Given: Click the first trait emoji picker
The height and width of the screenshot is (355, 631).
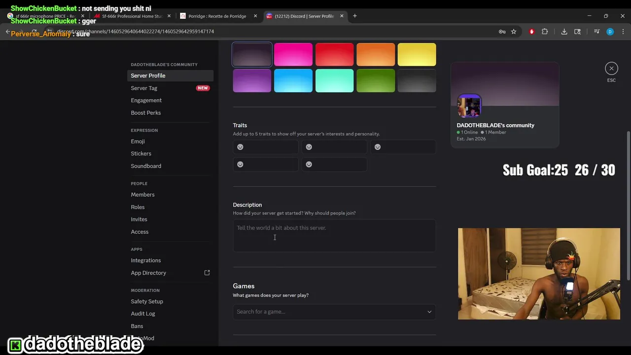Looking at the screenshot, I should tap(240, 147).
